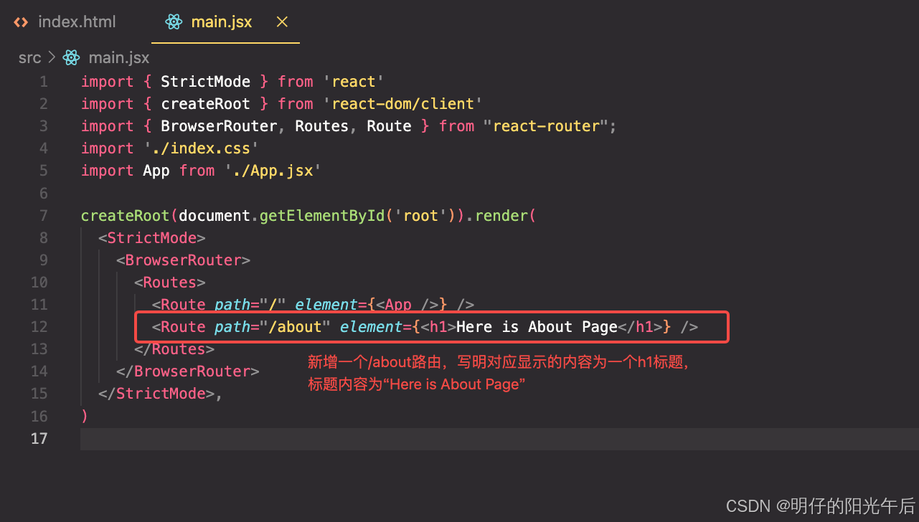The image size is (919, 522).
Task: Place cursor on empty line 17
Action: [499, 439]
